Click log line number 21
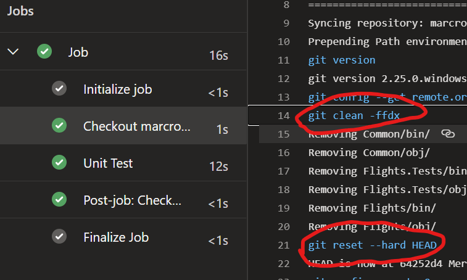Screen dimensions: 467x280 tap(283, 245)
